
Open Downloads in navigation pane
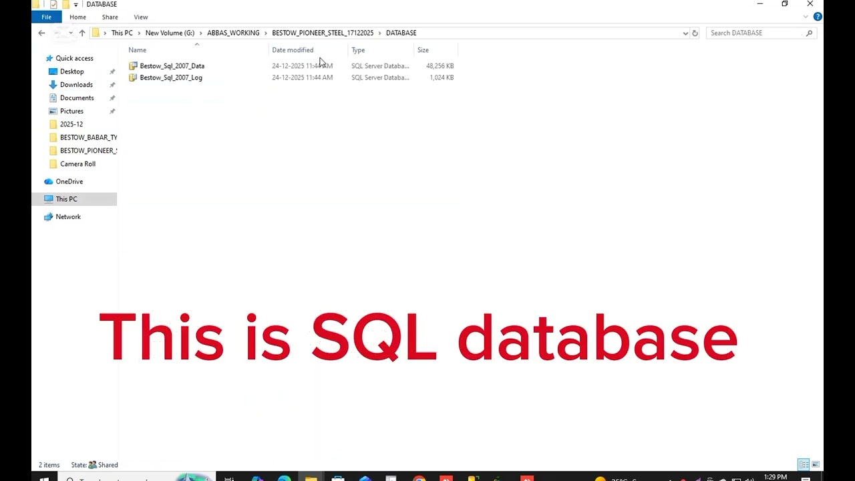(76, 85)
